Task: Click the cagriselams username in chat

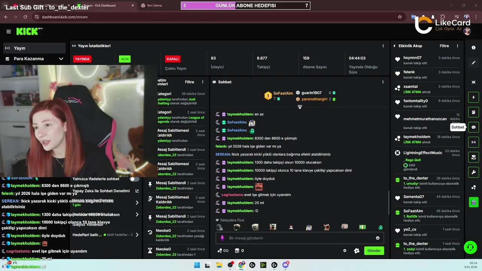Action: tap(232, 195)
